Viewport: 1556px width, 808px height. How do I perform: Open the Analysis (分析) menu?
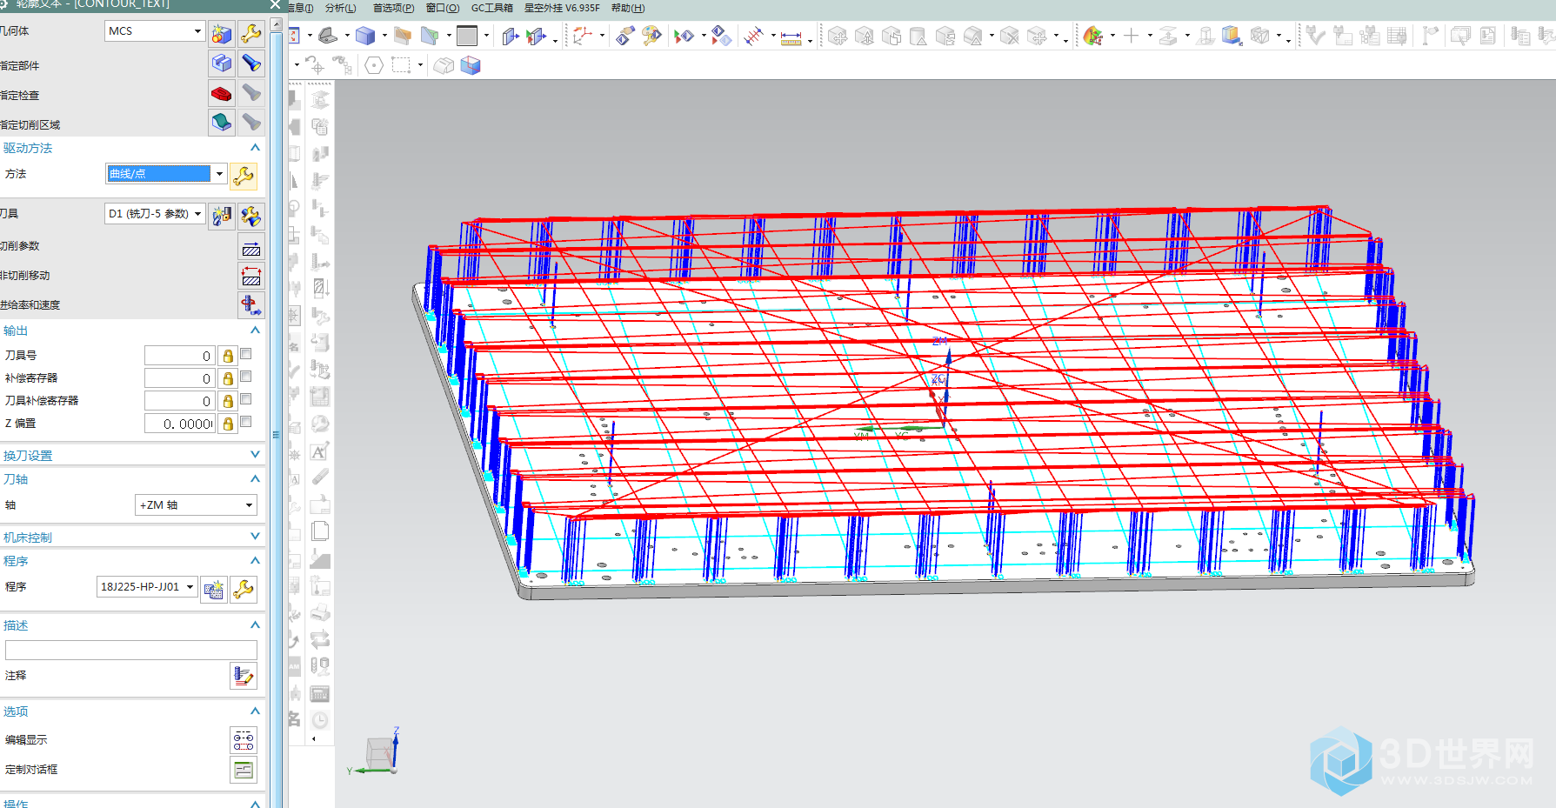[340, 8]
